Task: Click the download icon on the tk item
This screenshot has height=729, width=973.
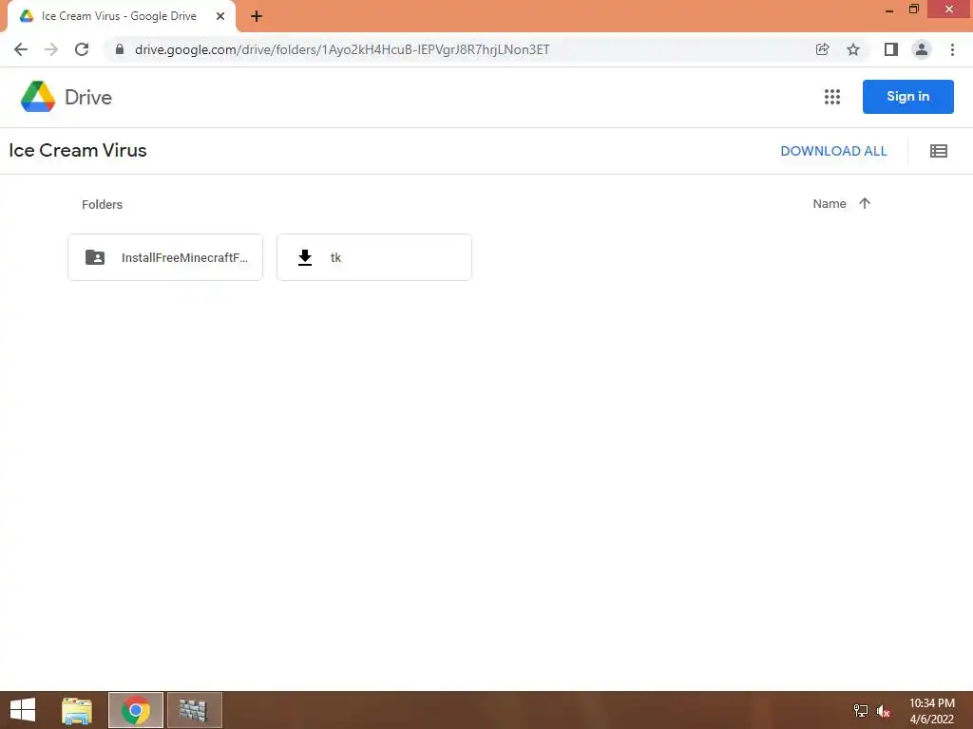Action: click(x=305, y=257)
